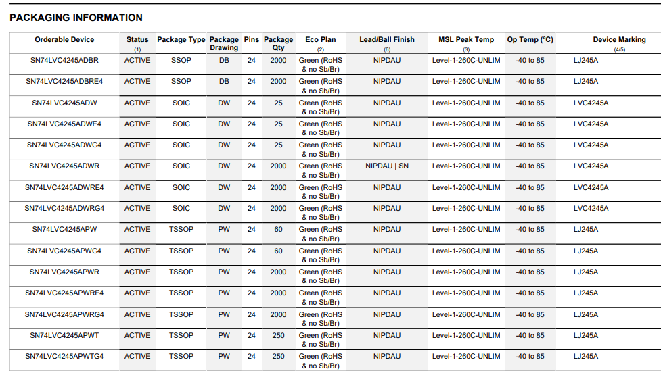The width and height of the screenshot is (661, 373).
Task: Click the Lead/Ball Finish column header
Action: 386,40
